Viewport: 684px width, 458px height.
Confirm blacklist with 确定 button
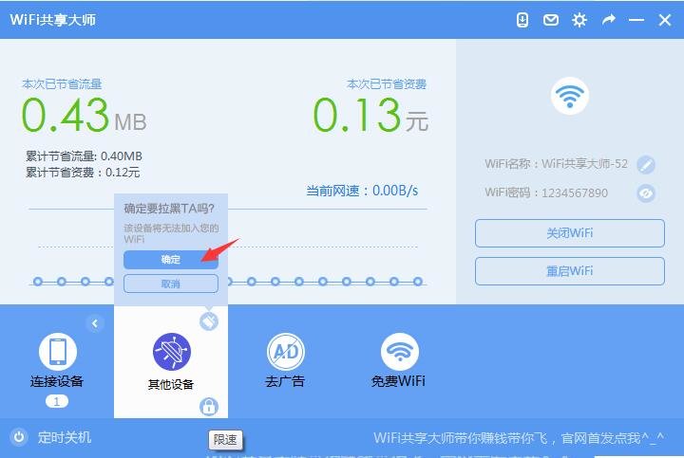(x=171, y=260)
